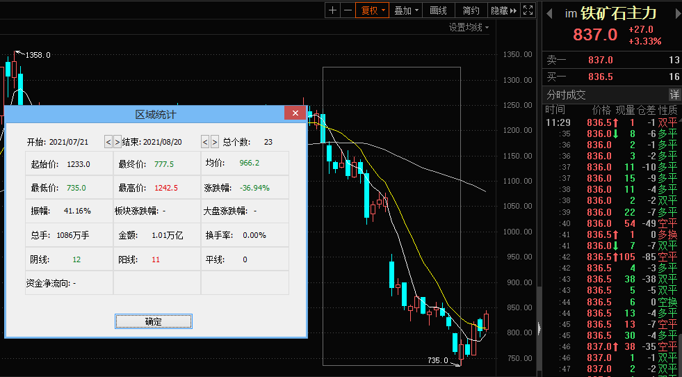Click the 分时成交 panel header
The height and width of the screenshot is (377, 682).
(x=567, y=95)
